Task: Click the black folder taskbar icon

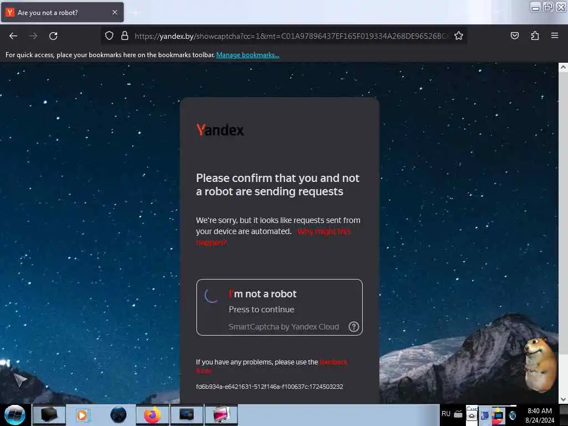Action: point(49,415)
